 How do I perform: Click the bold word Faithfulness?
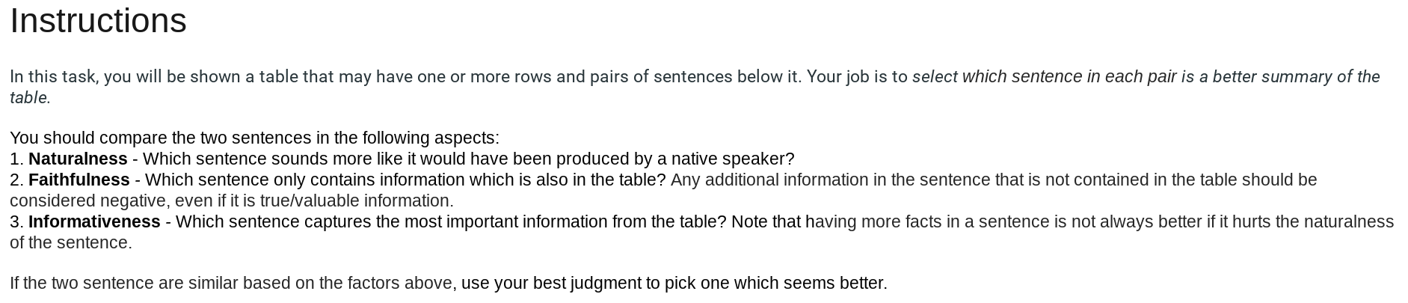79,180
